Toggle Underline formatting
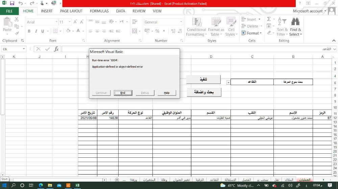Image resolution: width=338 pixels, height=189 pixels. 43,31
